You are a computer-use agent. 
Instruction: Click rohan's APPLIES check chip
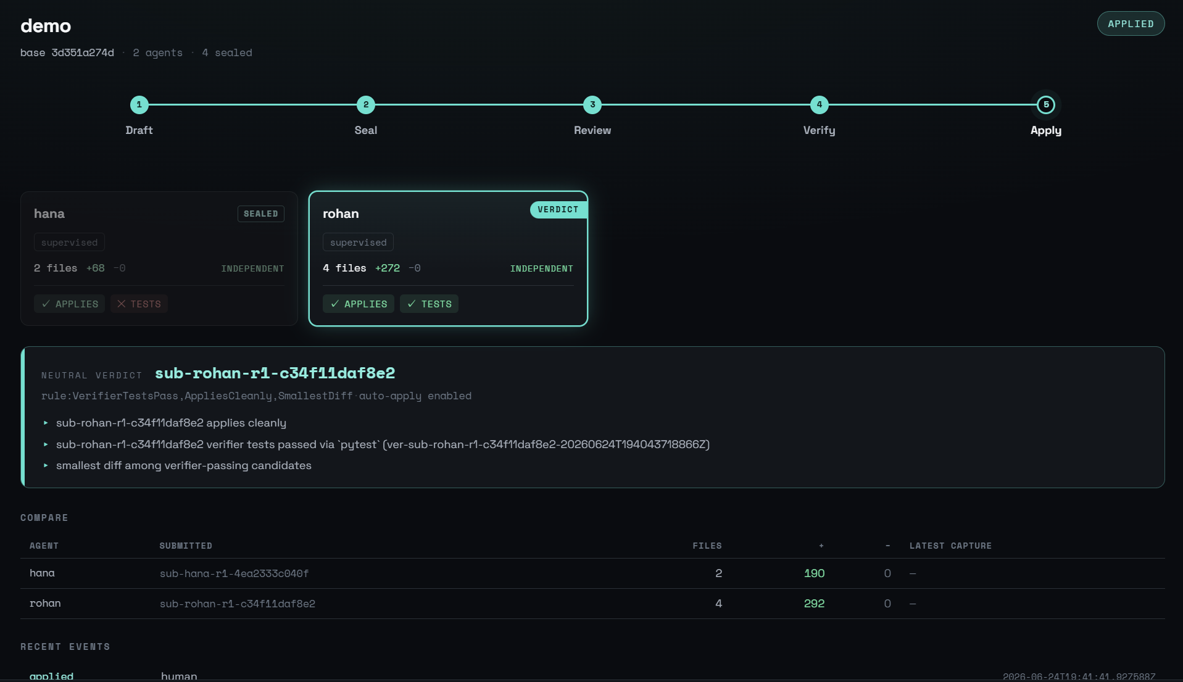[359, 304]
